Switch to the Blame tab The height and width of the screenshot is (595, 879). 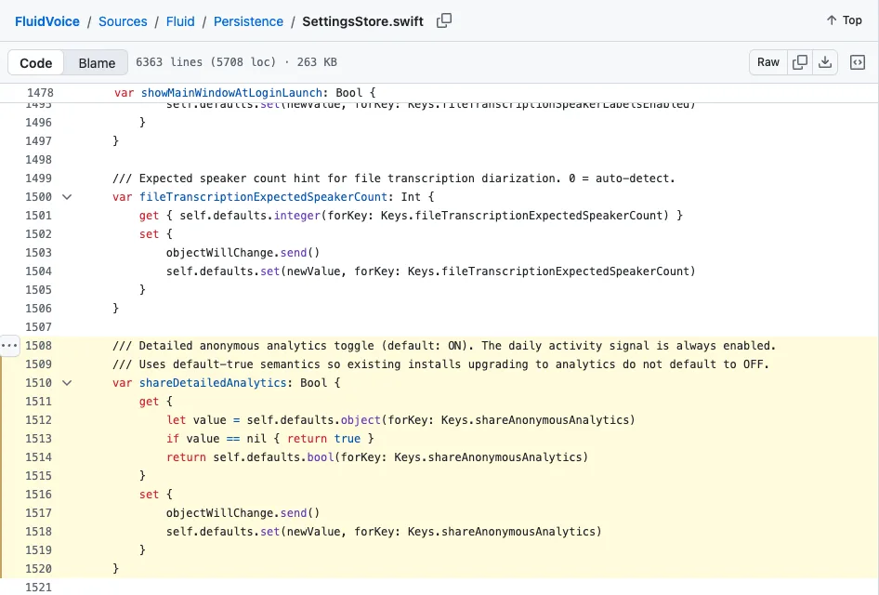[97, 63]
